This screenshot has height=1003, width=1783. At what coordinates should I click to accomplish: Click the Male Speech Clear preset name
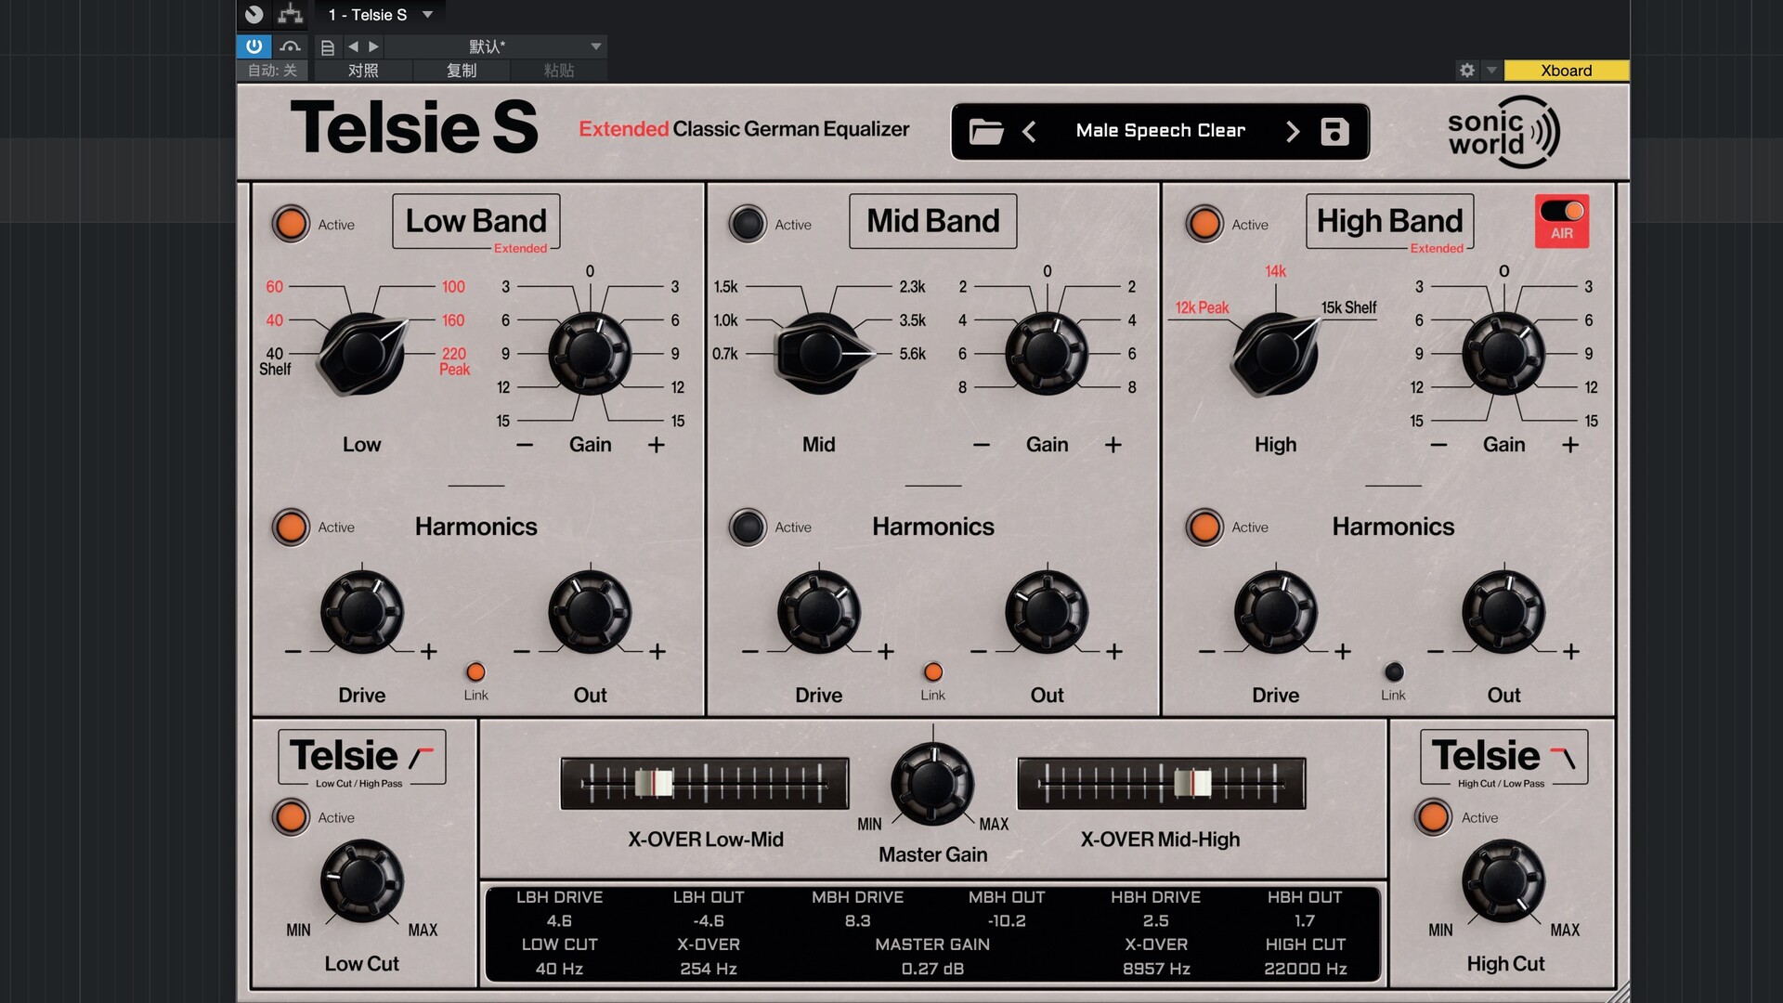[x=1160, y=131]
